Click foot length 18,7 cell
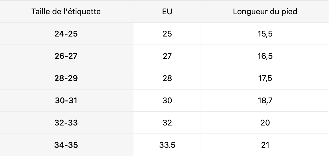This screenshot has height=156, width=331. coord(265,100)
